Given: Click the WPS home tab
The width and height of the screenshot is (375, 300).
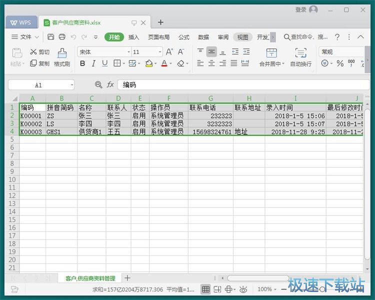Looking at the screenshot, I should click(21, 22).
